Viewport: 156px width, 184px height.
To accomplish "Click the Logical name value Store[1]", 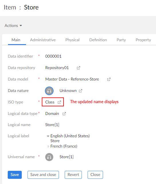I will click(52, 125).
